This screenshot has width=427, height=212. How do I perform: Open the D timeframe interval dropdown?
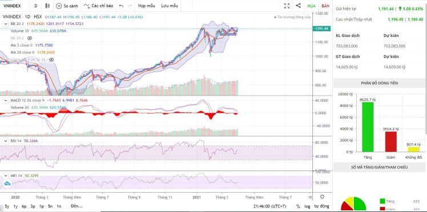coord(36,6)
